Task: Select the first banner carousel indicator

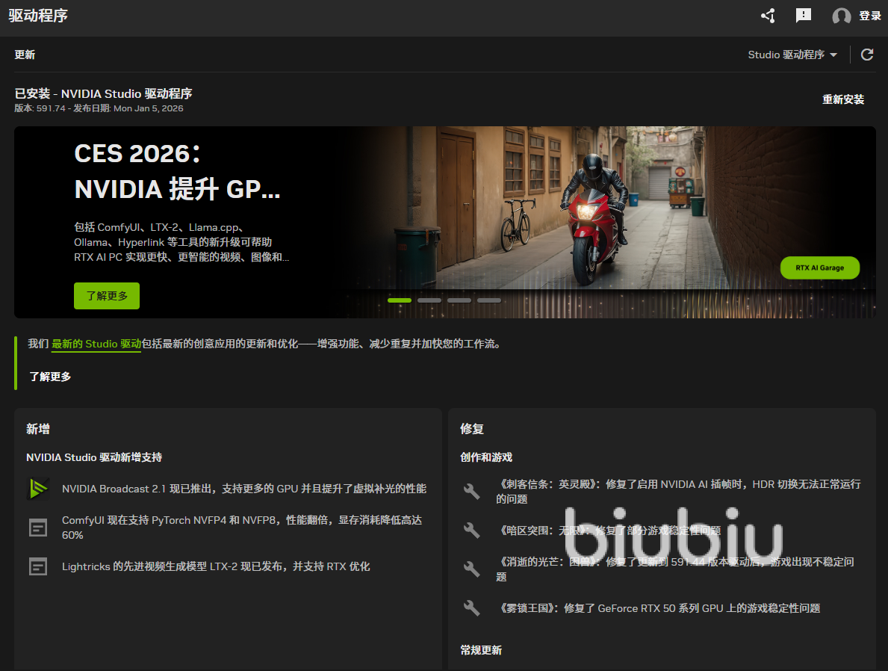Action: click(400, 300)
